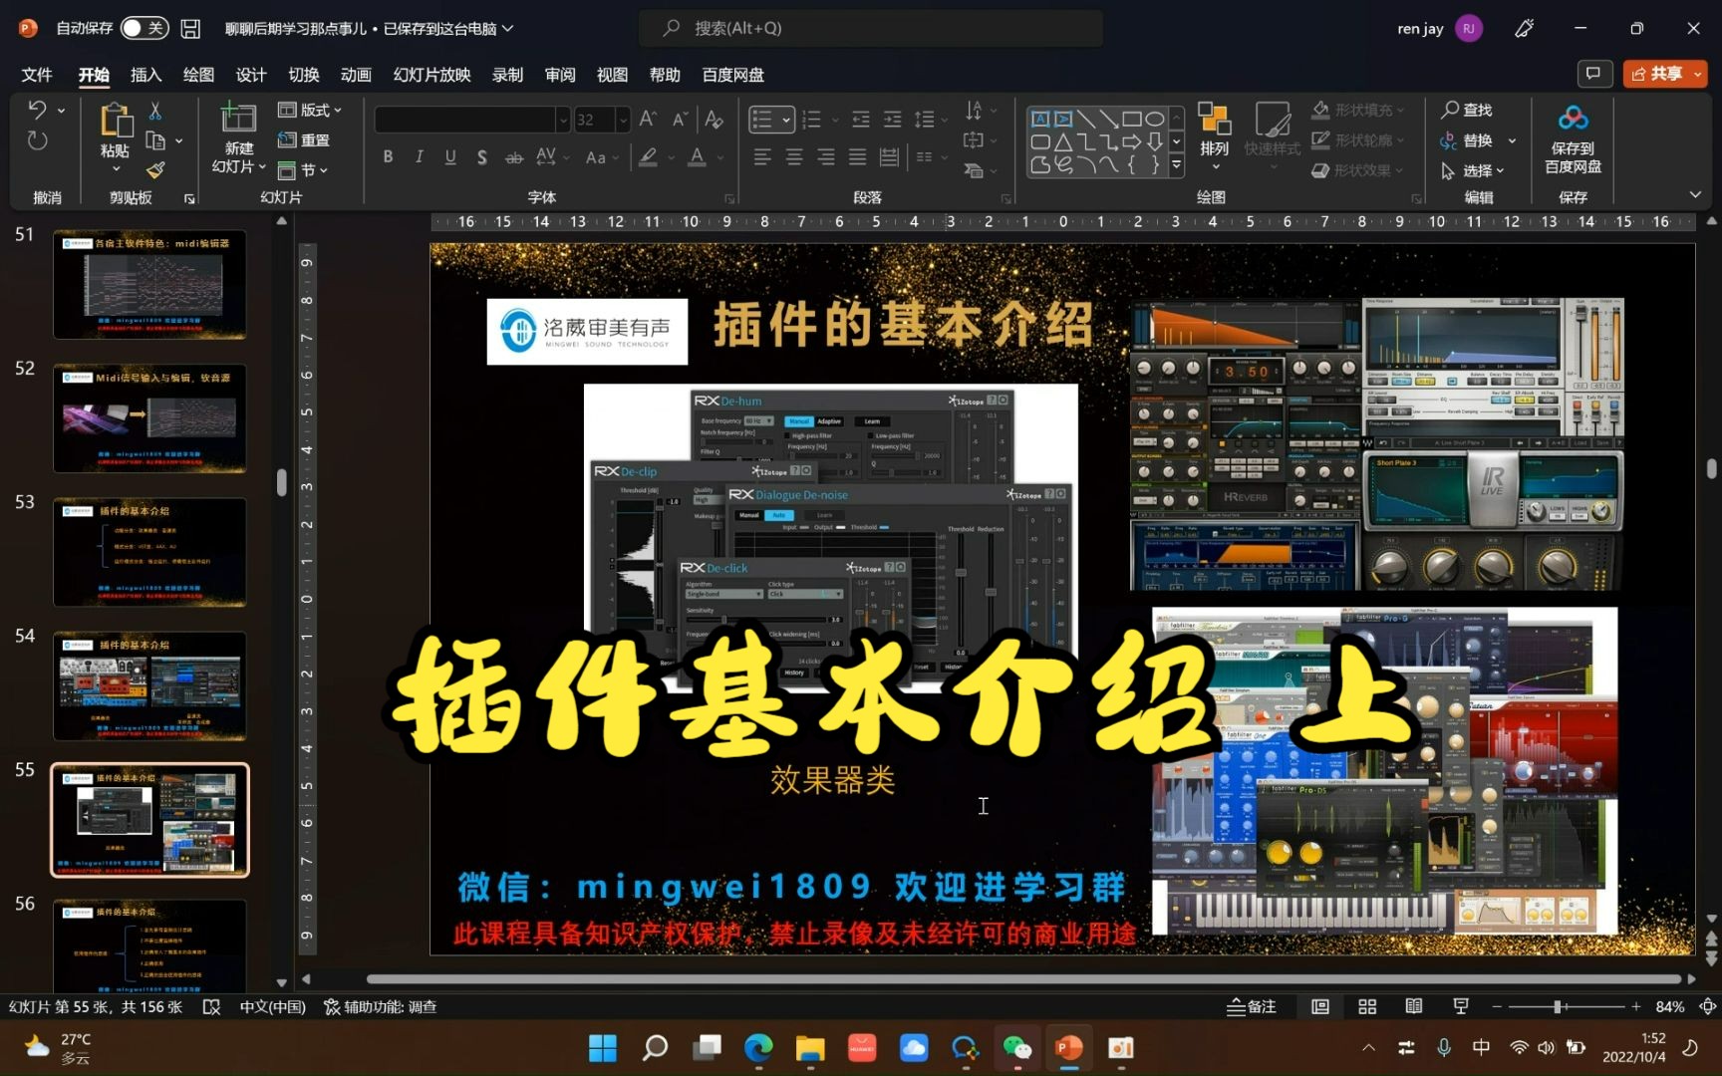1722x1076 pixels.
Task: Open the font color swatch
Action: [x=697, y=156]
